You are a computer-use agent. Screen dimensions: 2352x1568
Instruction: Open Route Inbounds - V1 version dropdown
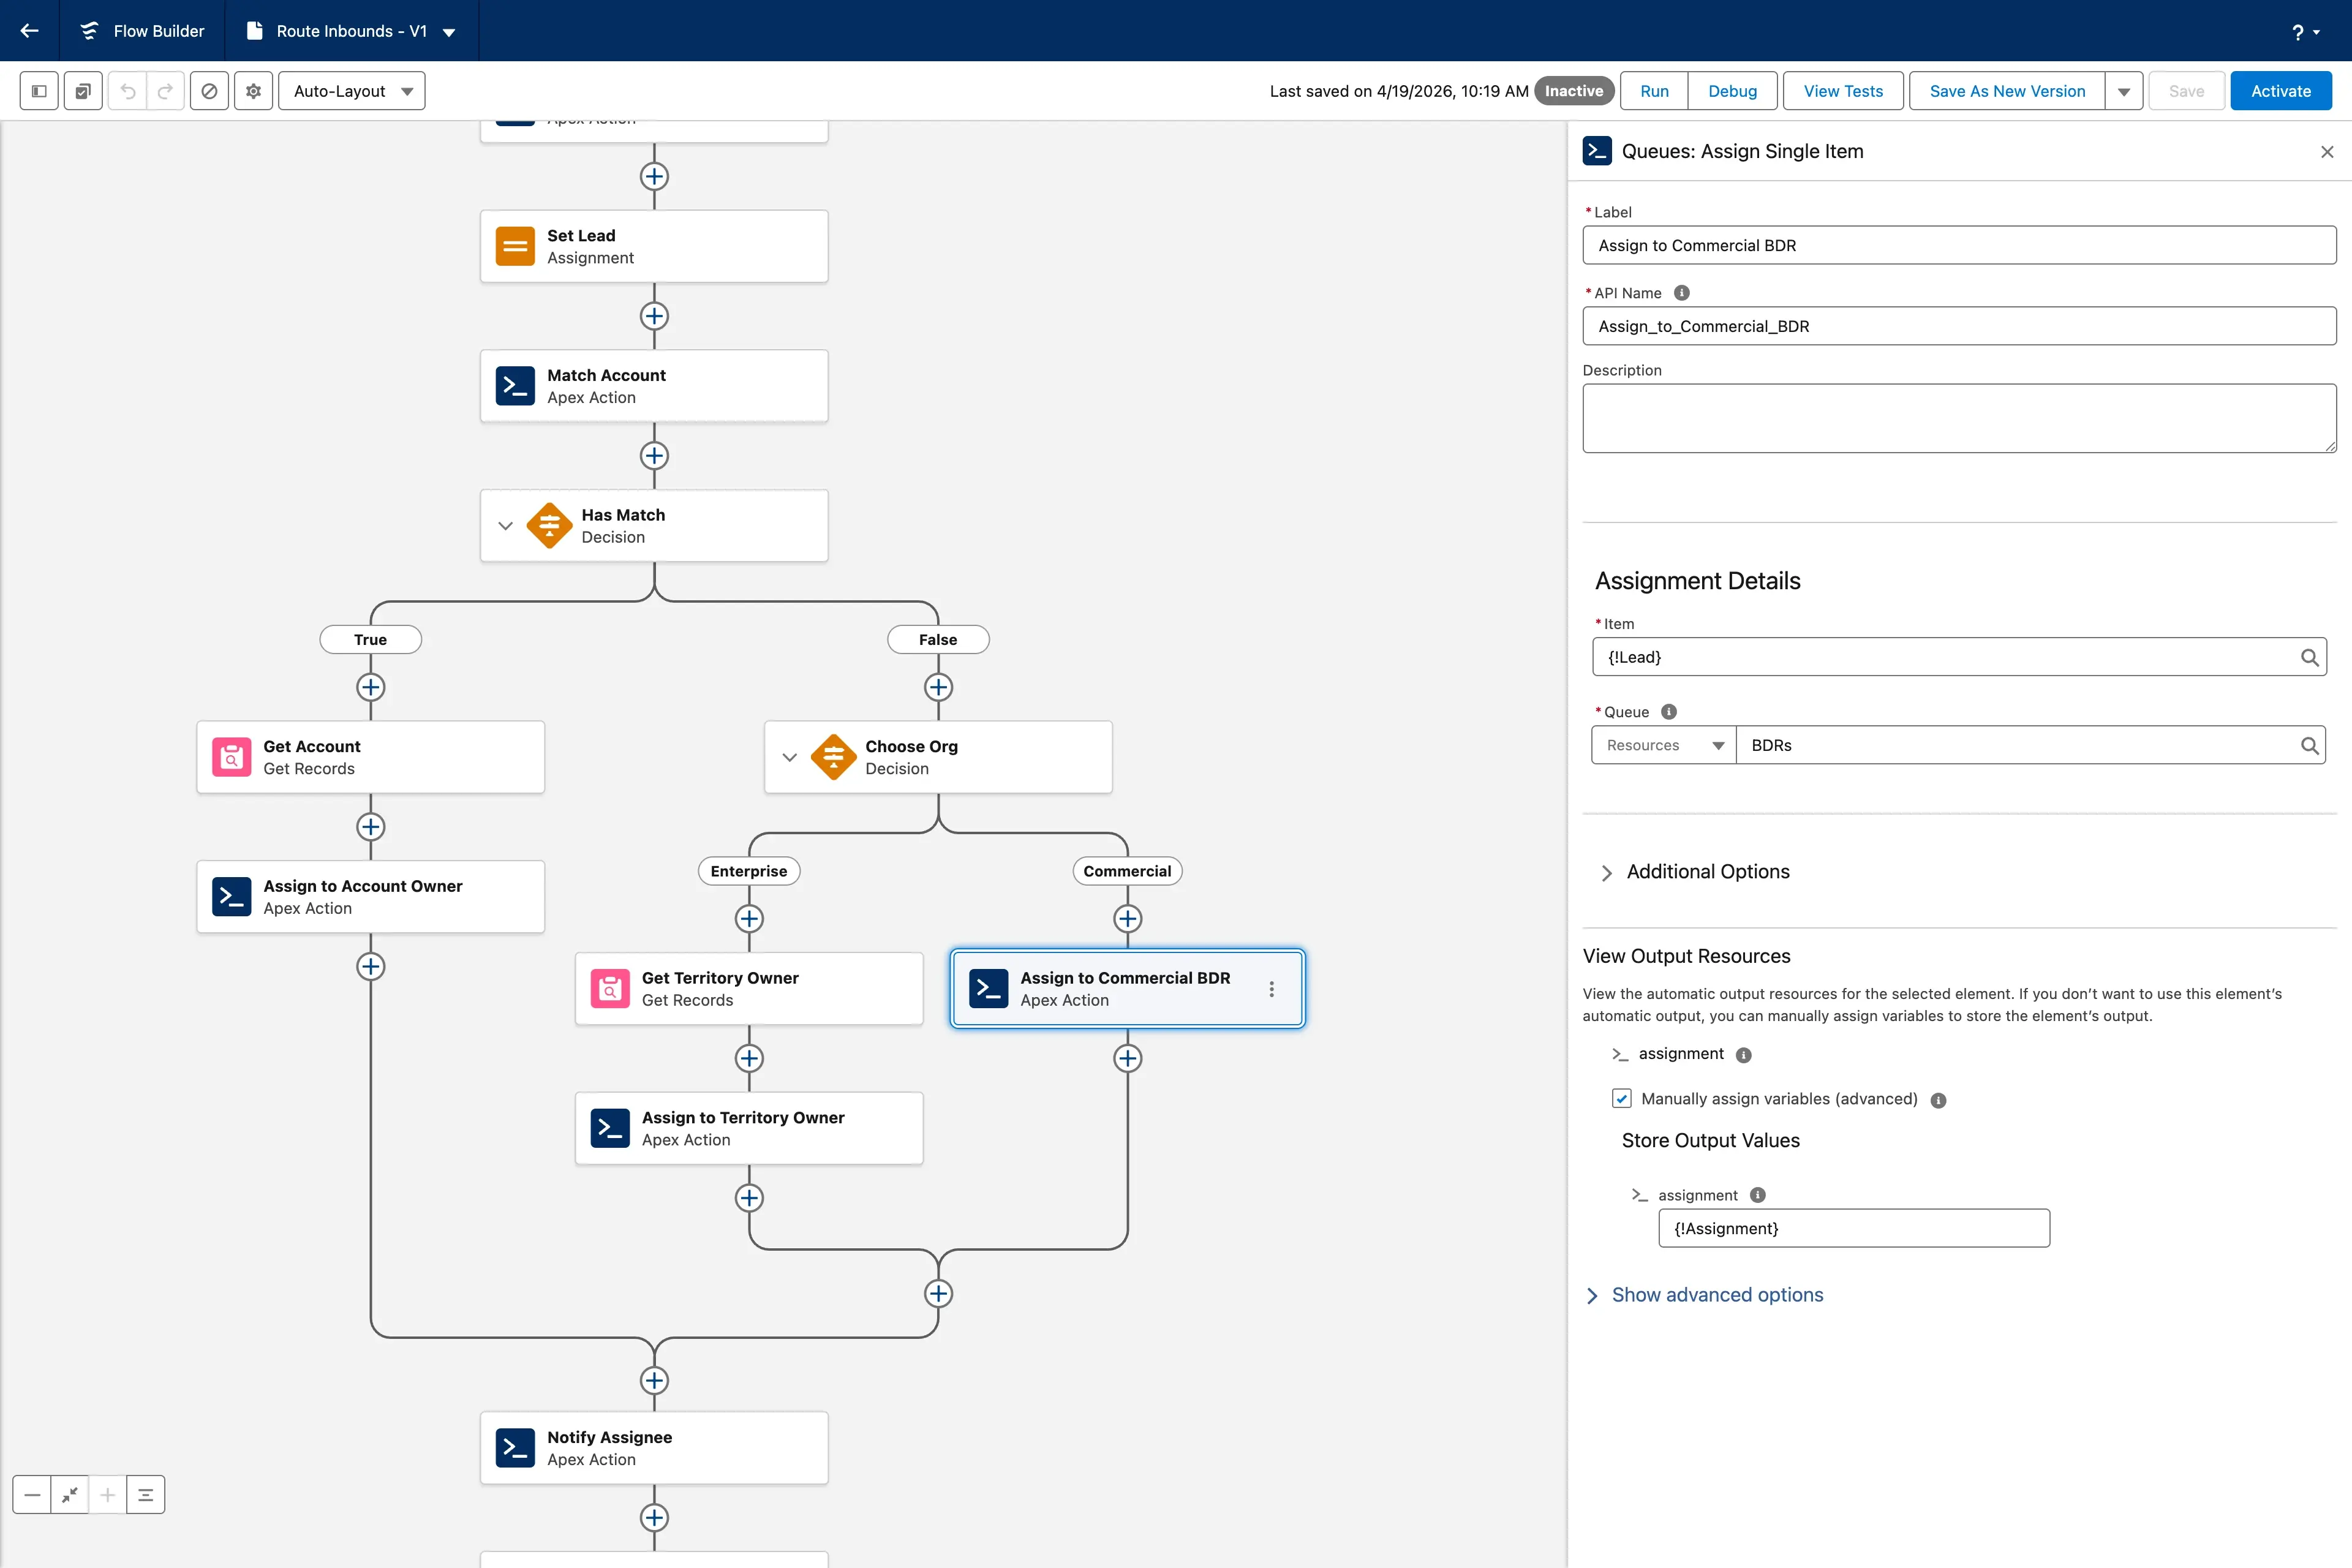450,32
